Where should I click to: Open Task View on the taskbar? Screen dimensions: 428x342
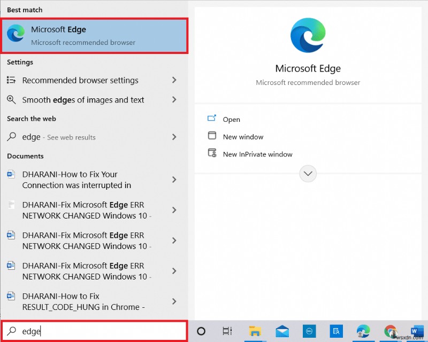tap(227, 331)
